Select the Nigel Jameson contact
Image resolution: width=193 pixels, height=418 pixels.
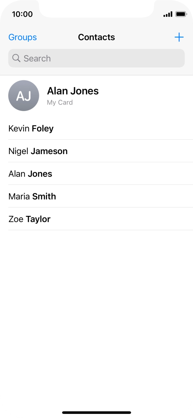pyautogui.click(x=38, y=151)
